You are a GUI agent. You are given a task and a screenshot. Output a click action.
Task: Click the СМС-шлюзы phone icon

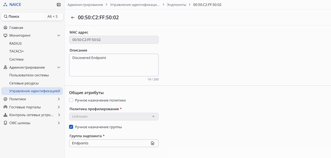click(5, 123)
